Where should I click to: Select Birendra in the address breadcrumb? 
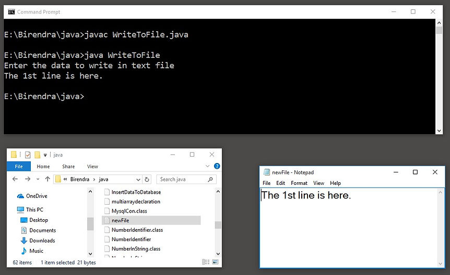[x=80, y=179]
